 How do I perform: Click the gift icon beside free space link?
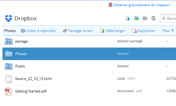point(110,5)
